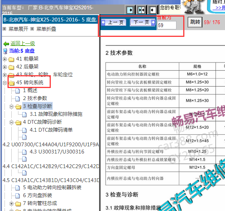Screen dimensions: 225x211
Task: Click table cell M6×1.0×12
Action: tap(197, 74)
